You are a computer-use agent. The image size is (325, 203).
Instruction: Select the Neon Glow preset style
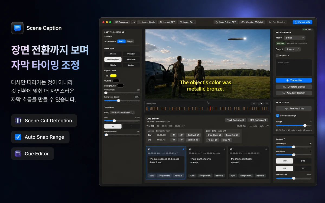click(x=131, y=59)
